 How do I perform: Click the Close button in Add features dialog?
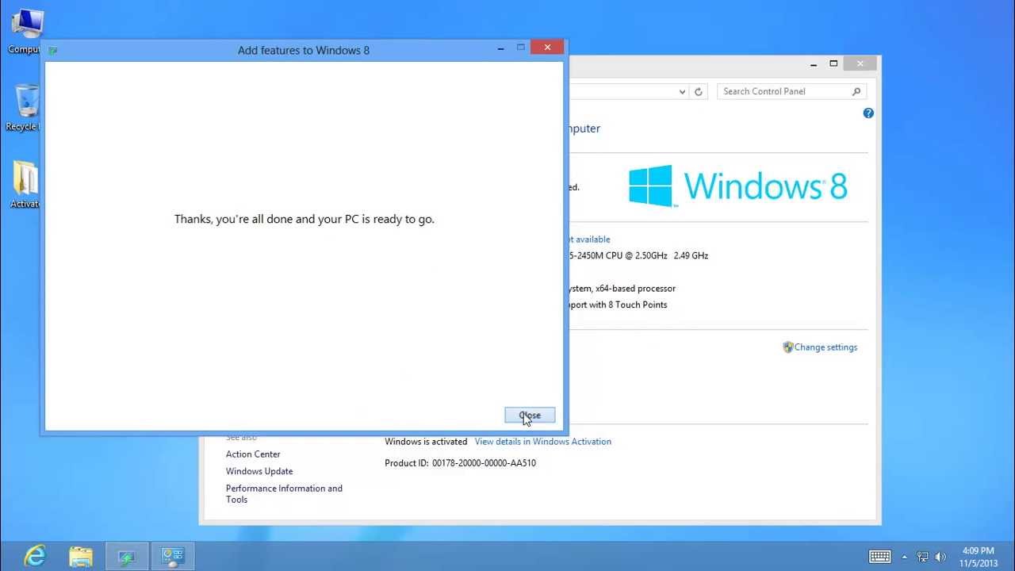530,415
